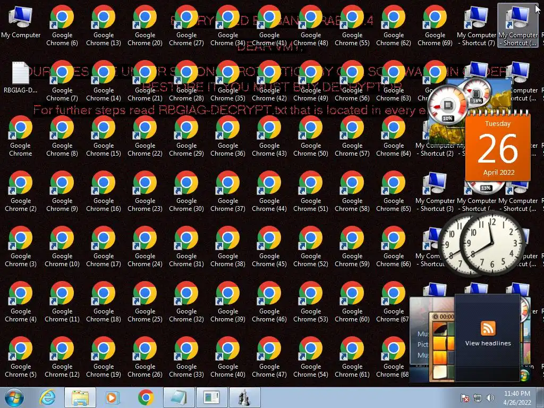
Task: Select Google Chrome (55) shortcut
Action: 352,25
